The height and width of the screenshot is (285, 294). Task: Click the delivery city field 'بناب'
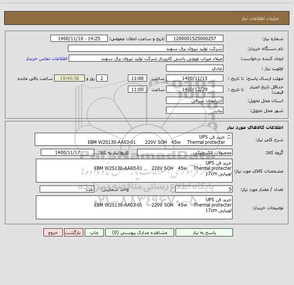pos(195,110)
